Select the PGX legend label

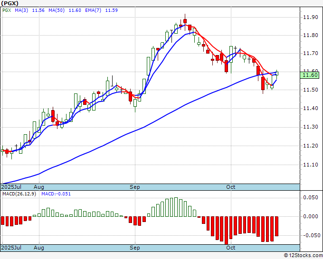point(7,10)
